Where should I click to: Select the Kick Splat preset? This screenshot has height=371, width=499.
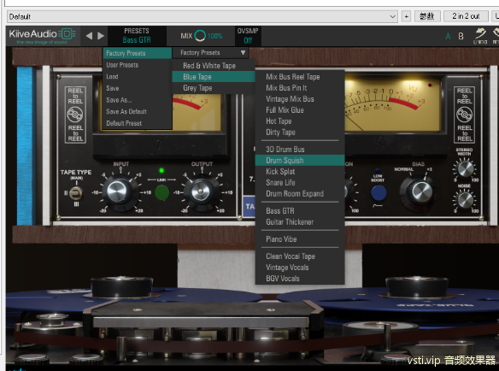(300, 172)
